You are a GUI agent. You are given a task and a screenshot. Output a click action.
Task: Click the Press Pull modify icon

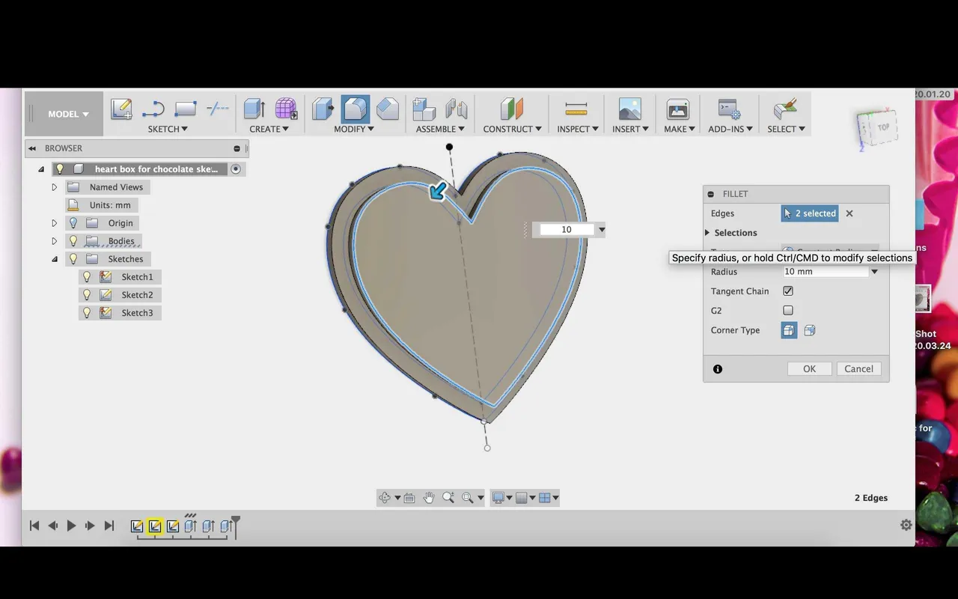[x=323, y=109]
